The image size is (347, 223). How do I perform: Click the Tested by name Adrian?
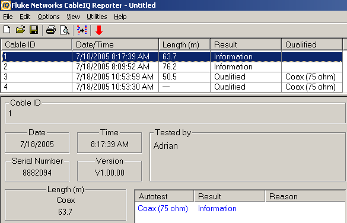click(x=165, y=146)
